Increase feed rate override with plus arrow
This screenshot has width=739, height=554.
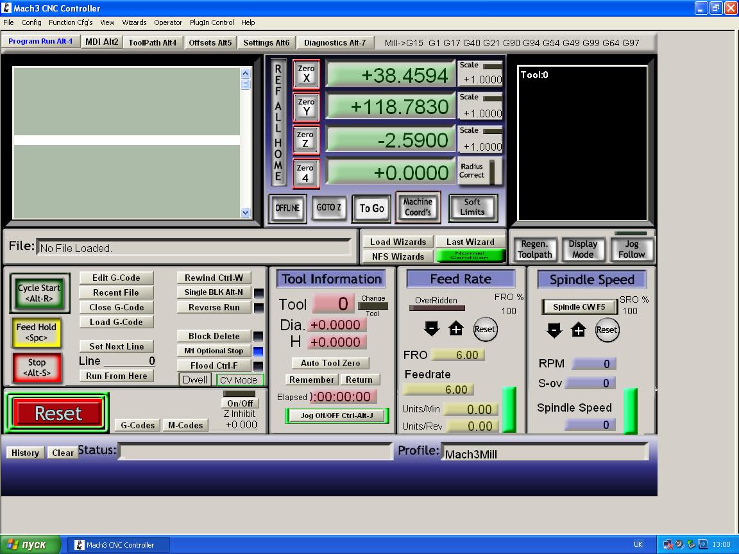coord(455,328)
